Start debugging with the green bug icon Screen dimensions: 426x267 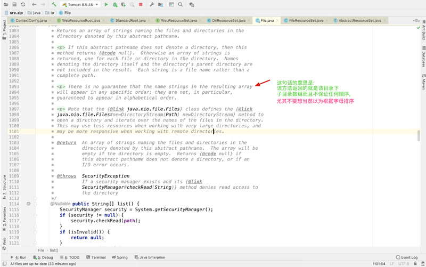coord(115,4)
